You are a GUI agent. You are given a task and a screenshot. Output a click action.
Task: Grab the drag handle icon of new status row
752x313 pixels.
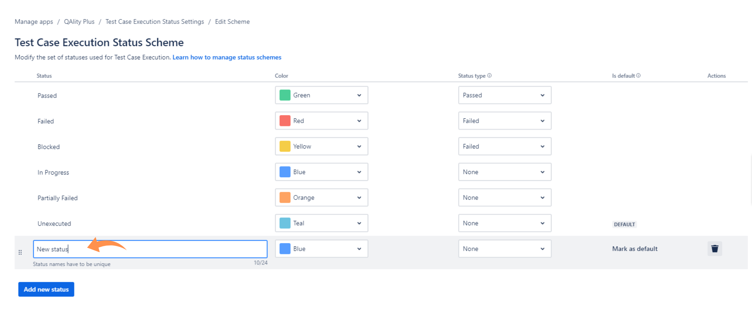coord(20,252)
